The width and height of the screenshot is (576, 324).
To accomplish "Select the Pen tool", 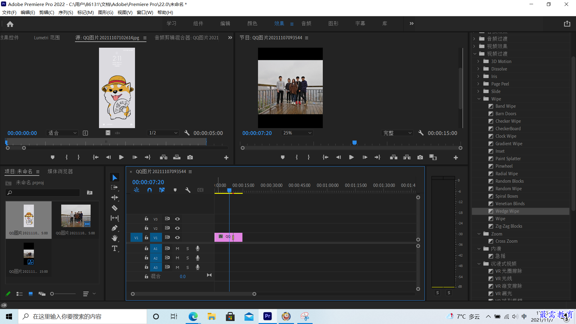I will (115, 228).
